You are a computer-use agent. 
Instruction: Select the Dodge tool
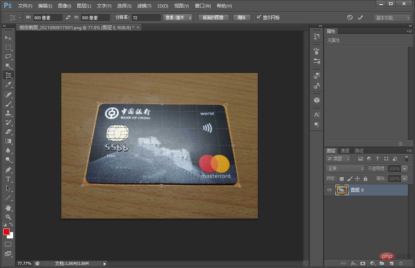click(x=8, y=159)
